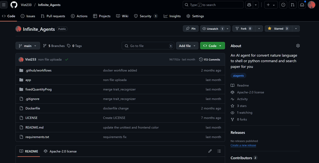Select the Apache-2.0 license tab
The width and height of the screenshot is (319, 163).
60,151
